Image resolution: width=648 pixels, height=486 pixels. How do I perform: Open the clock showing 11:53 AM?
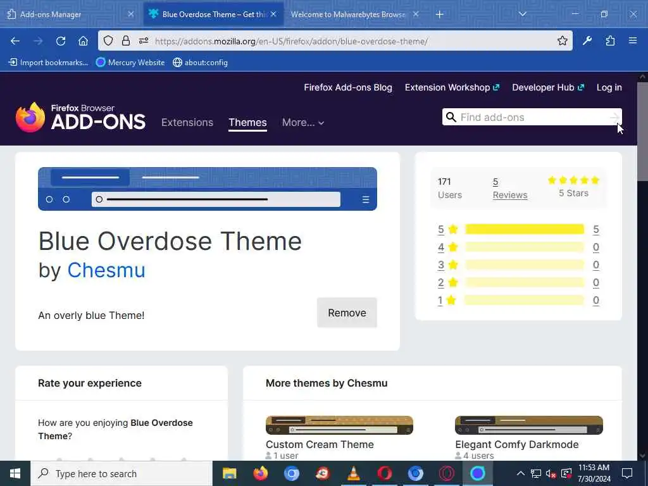point(594,473)
